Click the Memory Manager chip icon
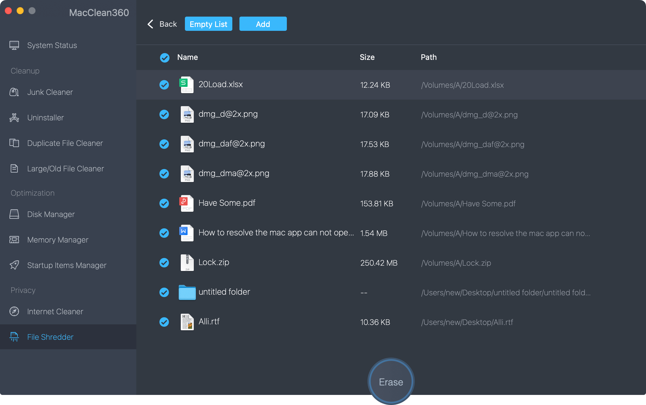The height and width of the screenshot is (405, 646). 14,240
